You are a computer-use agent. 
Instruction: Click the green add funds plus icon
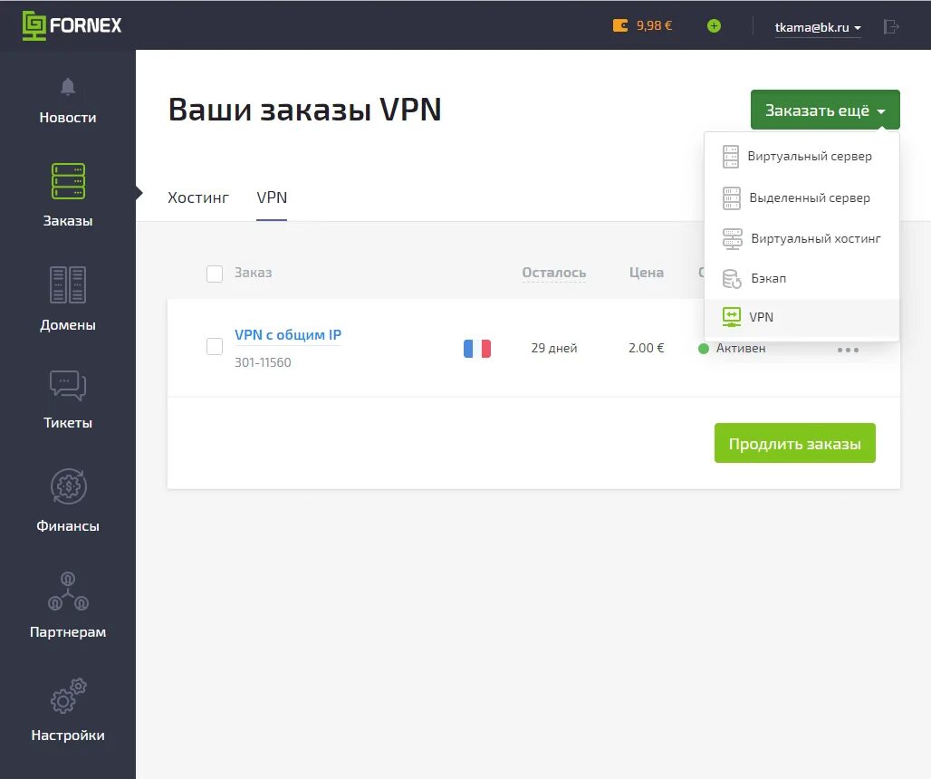[714, 25]
